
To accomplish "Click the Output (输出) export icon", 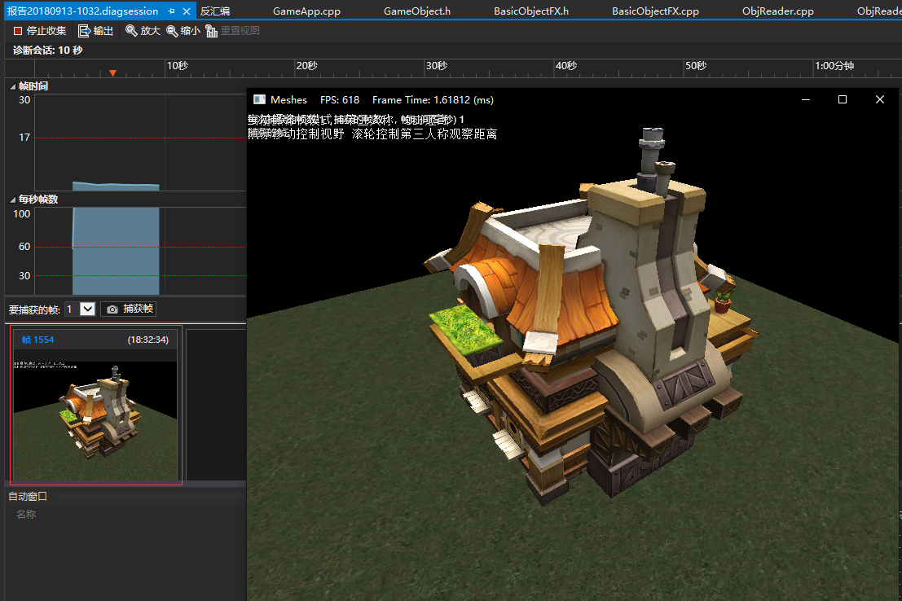I will pyautogui.click(x=84, y=31).
